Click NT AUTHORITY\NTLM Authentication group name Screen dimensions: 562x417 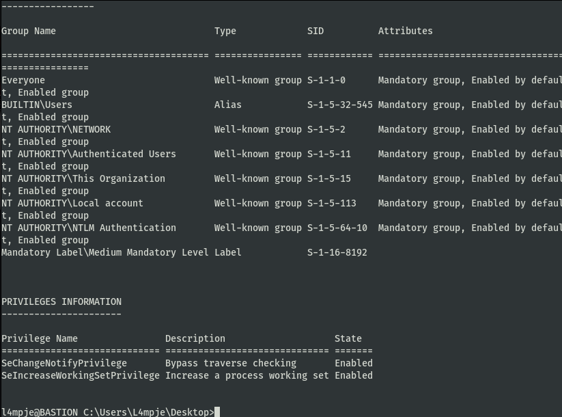point(89,228)
